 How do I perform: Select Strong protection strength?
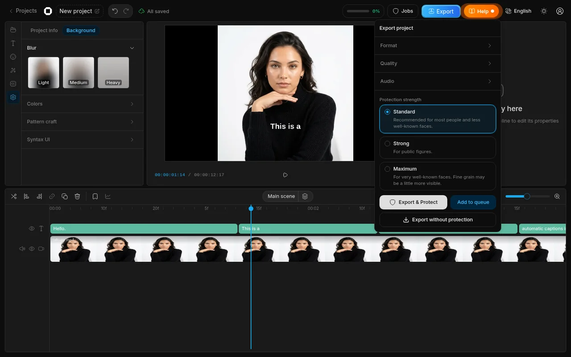click(438, 147)
